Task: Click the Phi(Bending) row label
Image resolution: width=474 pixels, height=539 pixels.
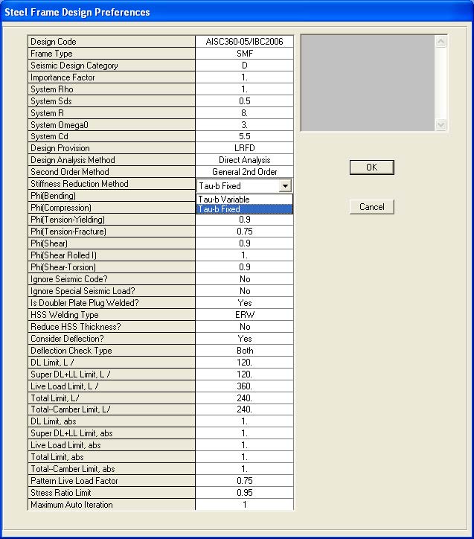Action: point(112,196)
